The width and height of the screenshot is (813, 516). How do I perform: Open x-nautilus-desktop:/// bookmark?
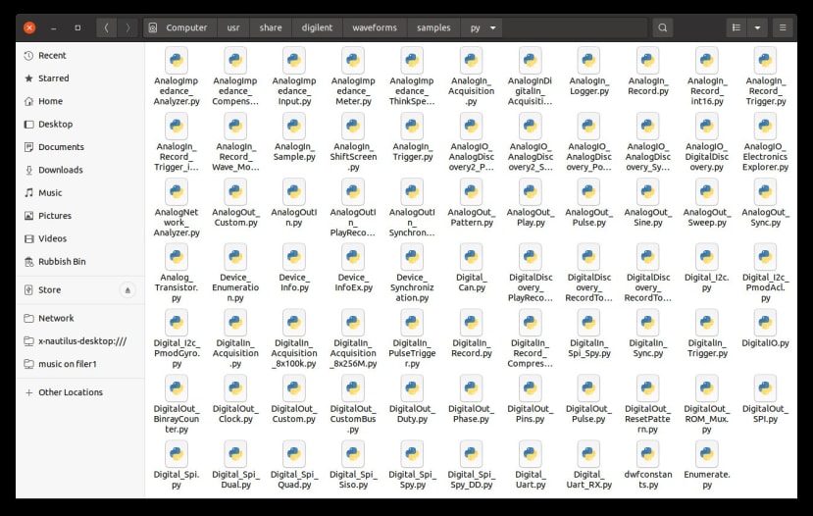pyautogui.click(x=80, y=340)
